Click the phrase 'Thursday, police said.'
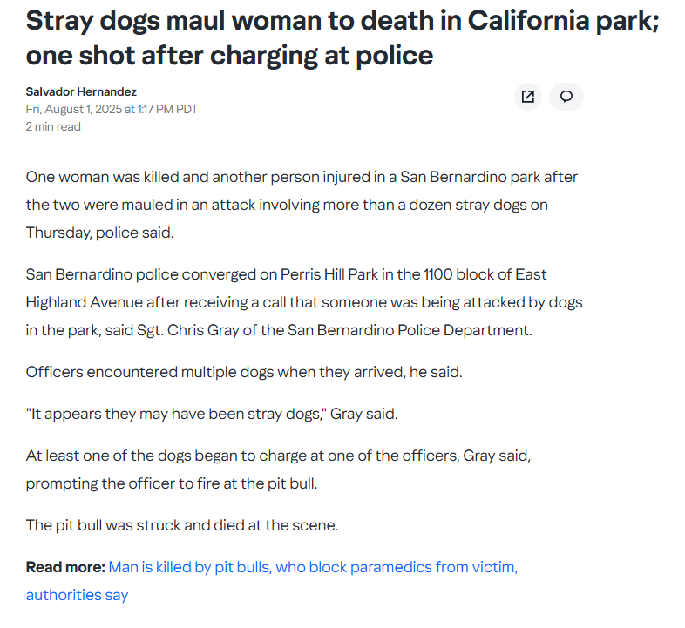 click(x=99, y=233)
